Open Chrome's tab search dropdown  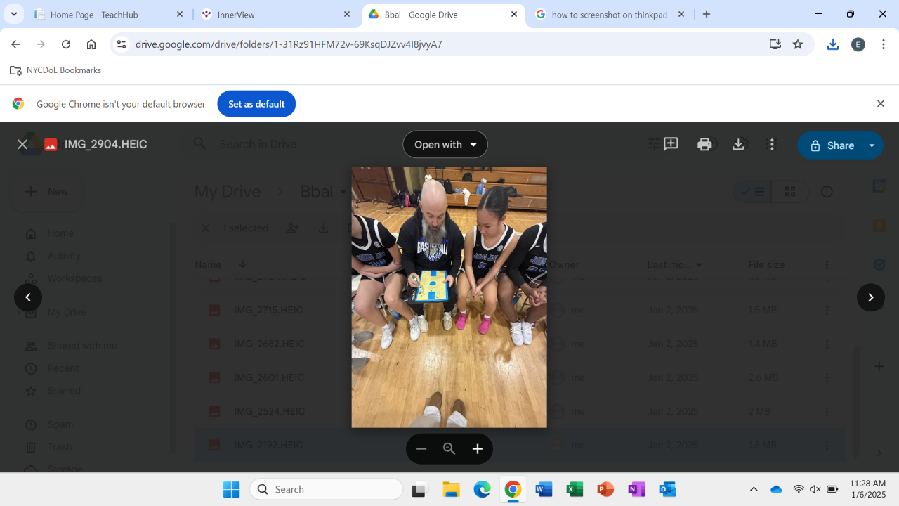click(14, 14)
